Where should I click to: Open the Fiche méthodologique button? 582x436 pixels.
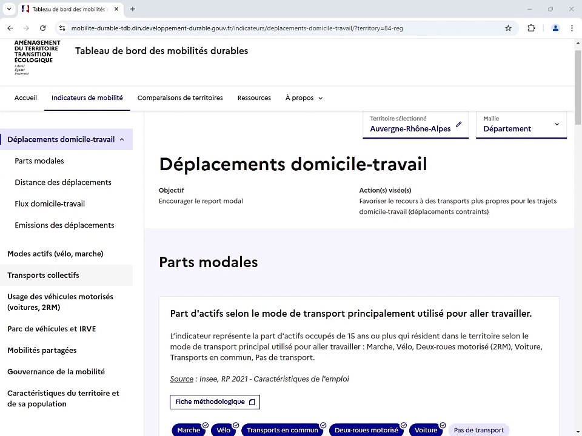pyautogui.click(x=215, y=402)
